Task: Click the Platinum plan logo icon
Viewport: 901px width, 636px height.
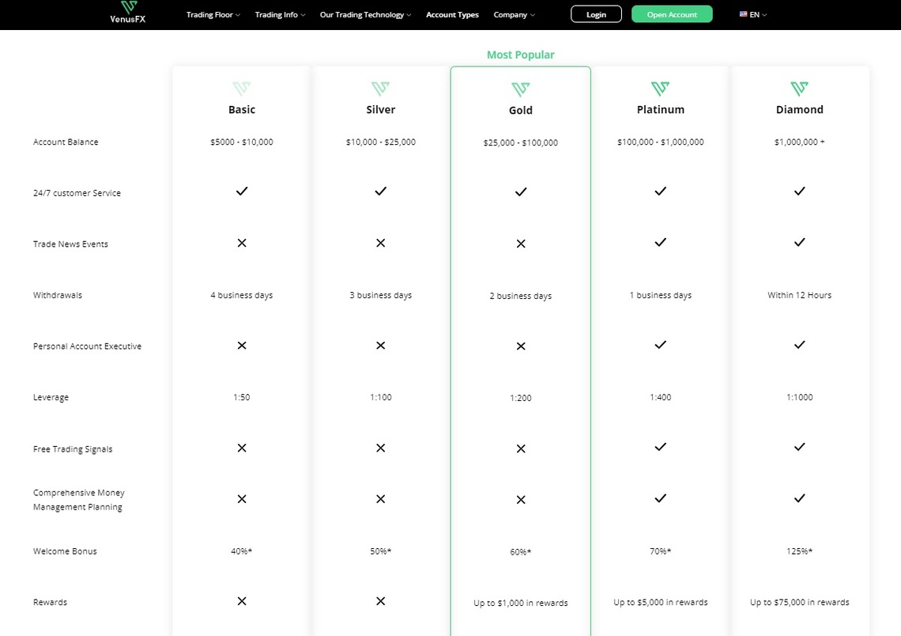Action: [x=660, y=88]
